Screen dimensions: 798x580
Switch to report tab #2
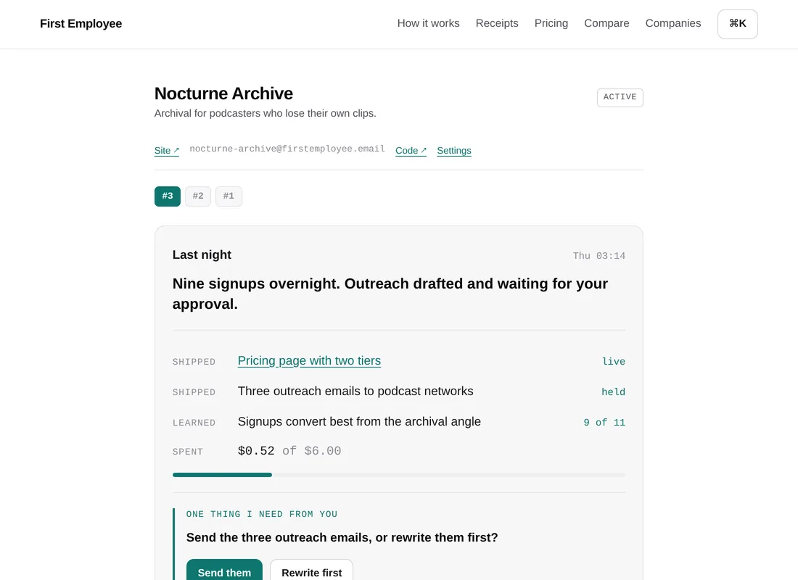click(198, 196)
